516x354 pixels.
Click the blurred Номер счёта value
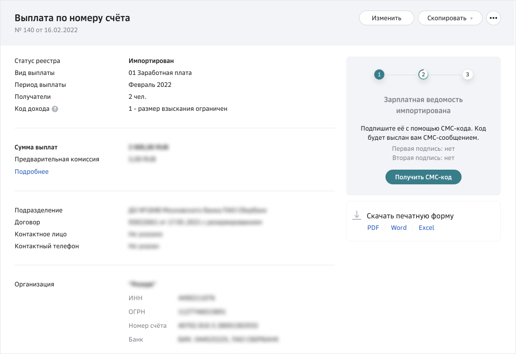[x=218, y=325]
